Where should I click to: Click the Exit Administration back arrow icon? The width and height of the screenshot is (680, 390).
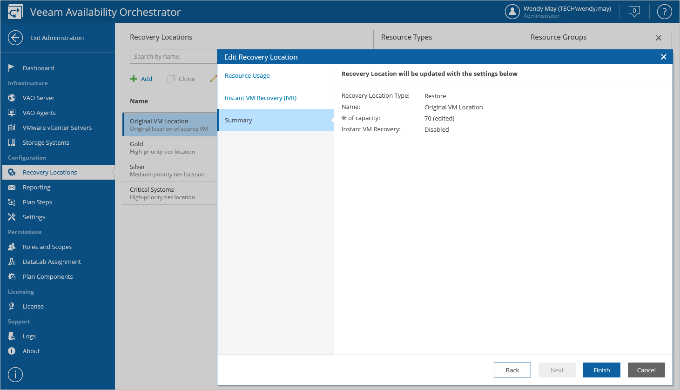(x=15, y=38)
